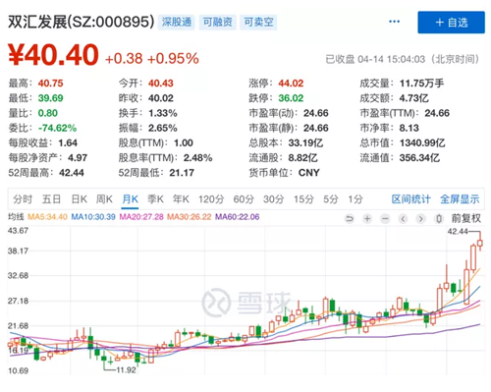Click the 每股收益 value 1.64
The height and width of the screenshot is (392, 491).
[x=68, y=142]
